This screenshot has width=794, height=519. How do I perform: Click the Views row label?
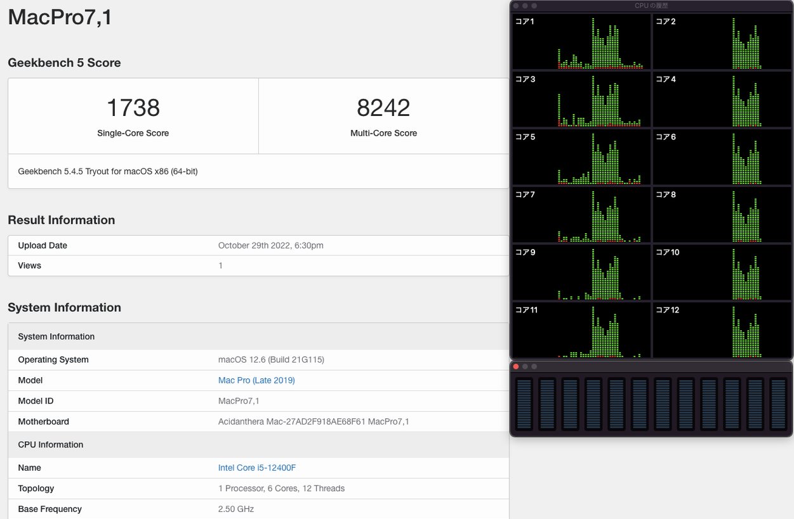pyautogui.click(x=30, y=266)
